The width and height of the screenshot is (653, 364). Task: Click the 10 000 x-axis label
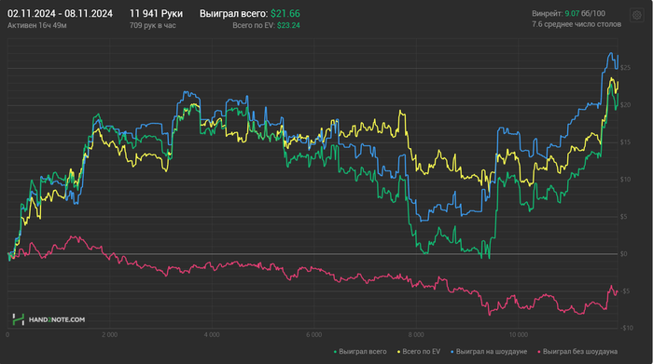tap(518, 335)
